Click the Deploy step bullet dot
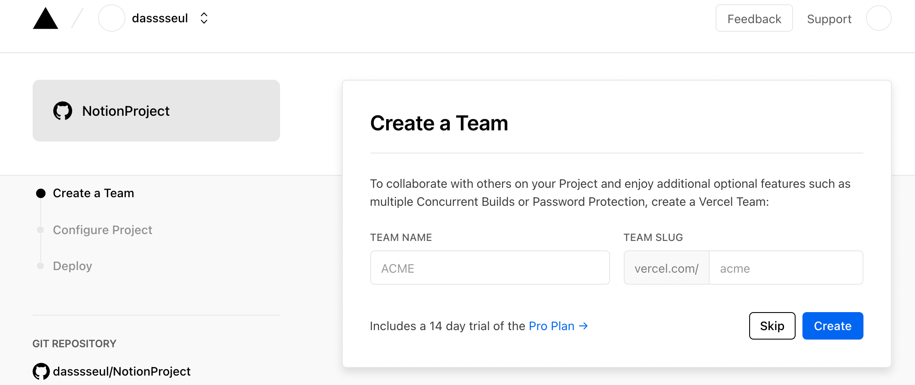The height and width of the screenshot is (385, 915). point(41,266)
